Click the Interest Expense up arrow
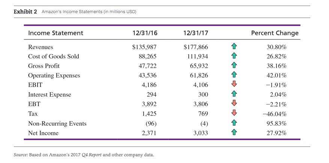This screenshot has width=329, height=163. pos(234,95)
